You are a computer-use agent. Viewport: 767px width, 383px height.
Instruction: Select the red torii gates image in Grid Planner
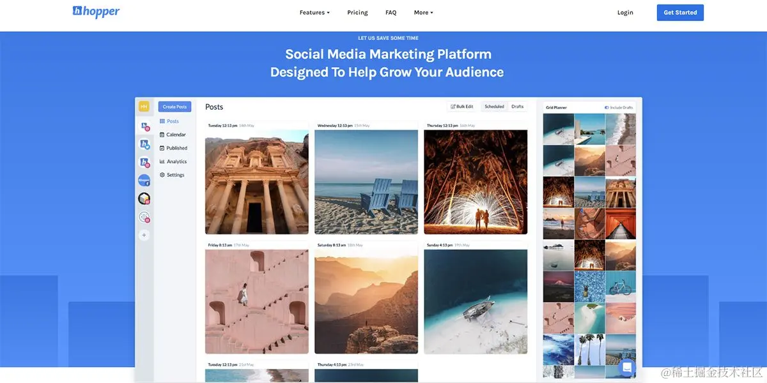[621, 223]
